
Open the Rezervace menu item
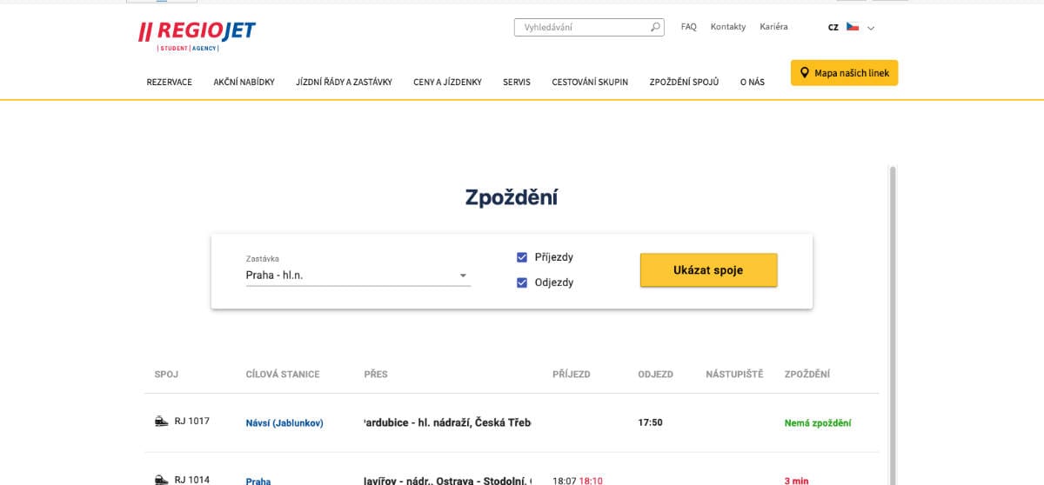click(170, 82)
